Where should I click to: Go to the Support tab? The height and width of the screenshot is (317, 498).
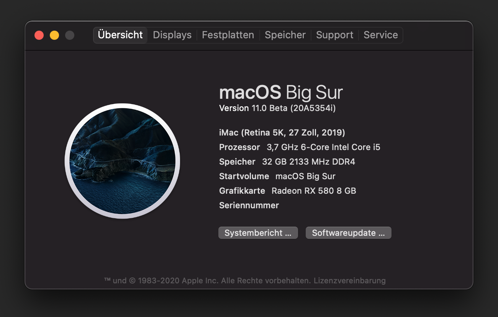pyautogui.click(x=334, y=35)
